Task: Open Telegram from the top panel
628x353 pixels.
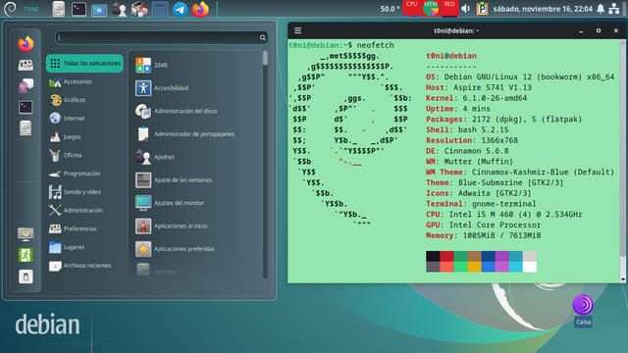Action: (181, 9)
